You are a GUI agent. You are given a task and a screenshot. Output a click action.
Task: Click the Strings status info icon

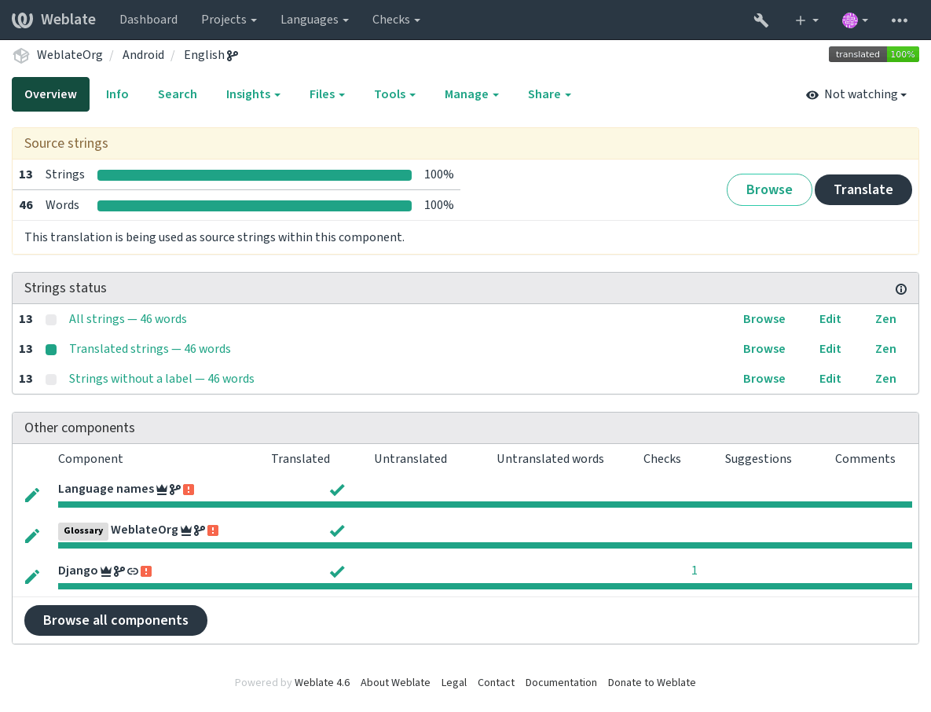[900, 289]
